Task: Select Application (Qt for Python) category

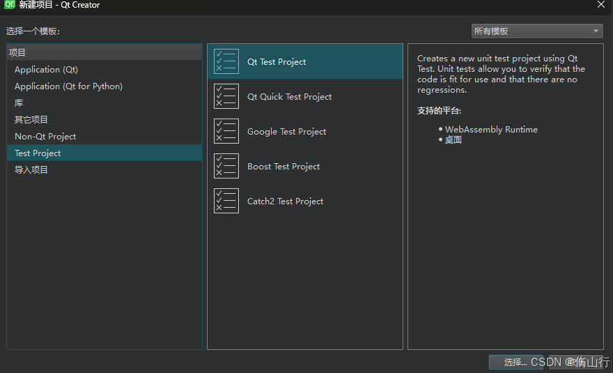Action: [x=104, y=86]
